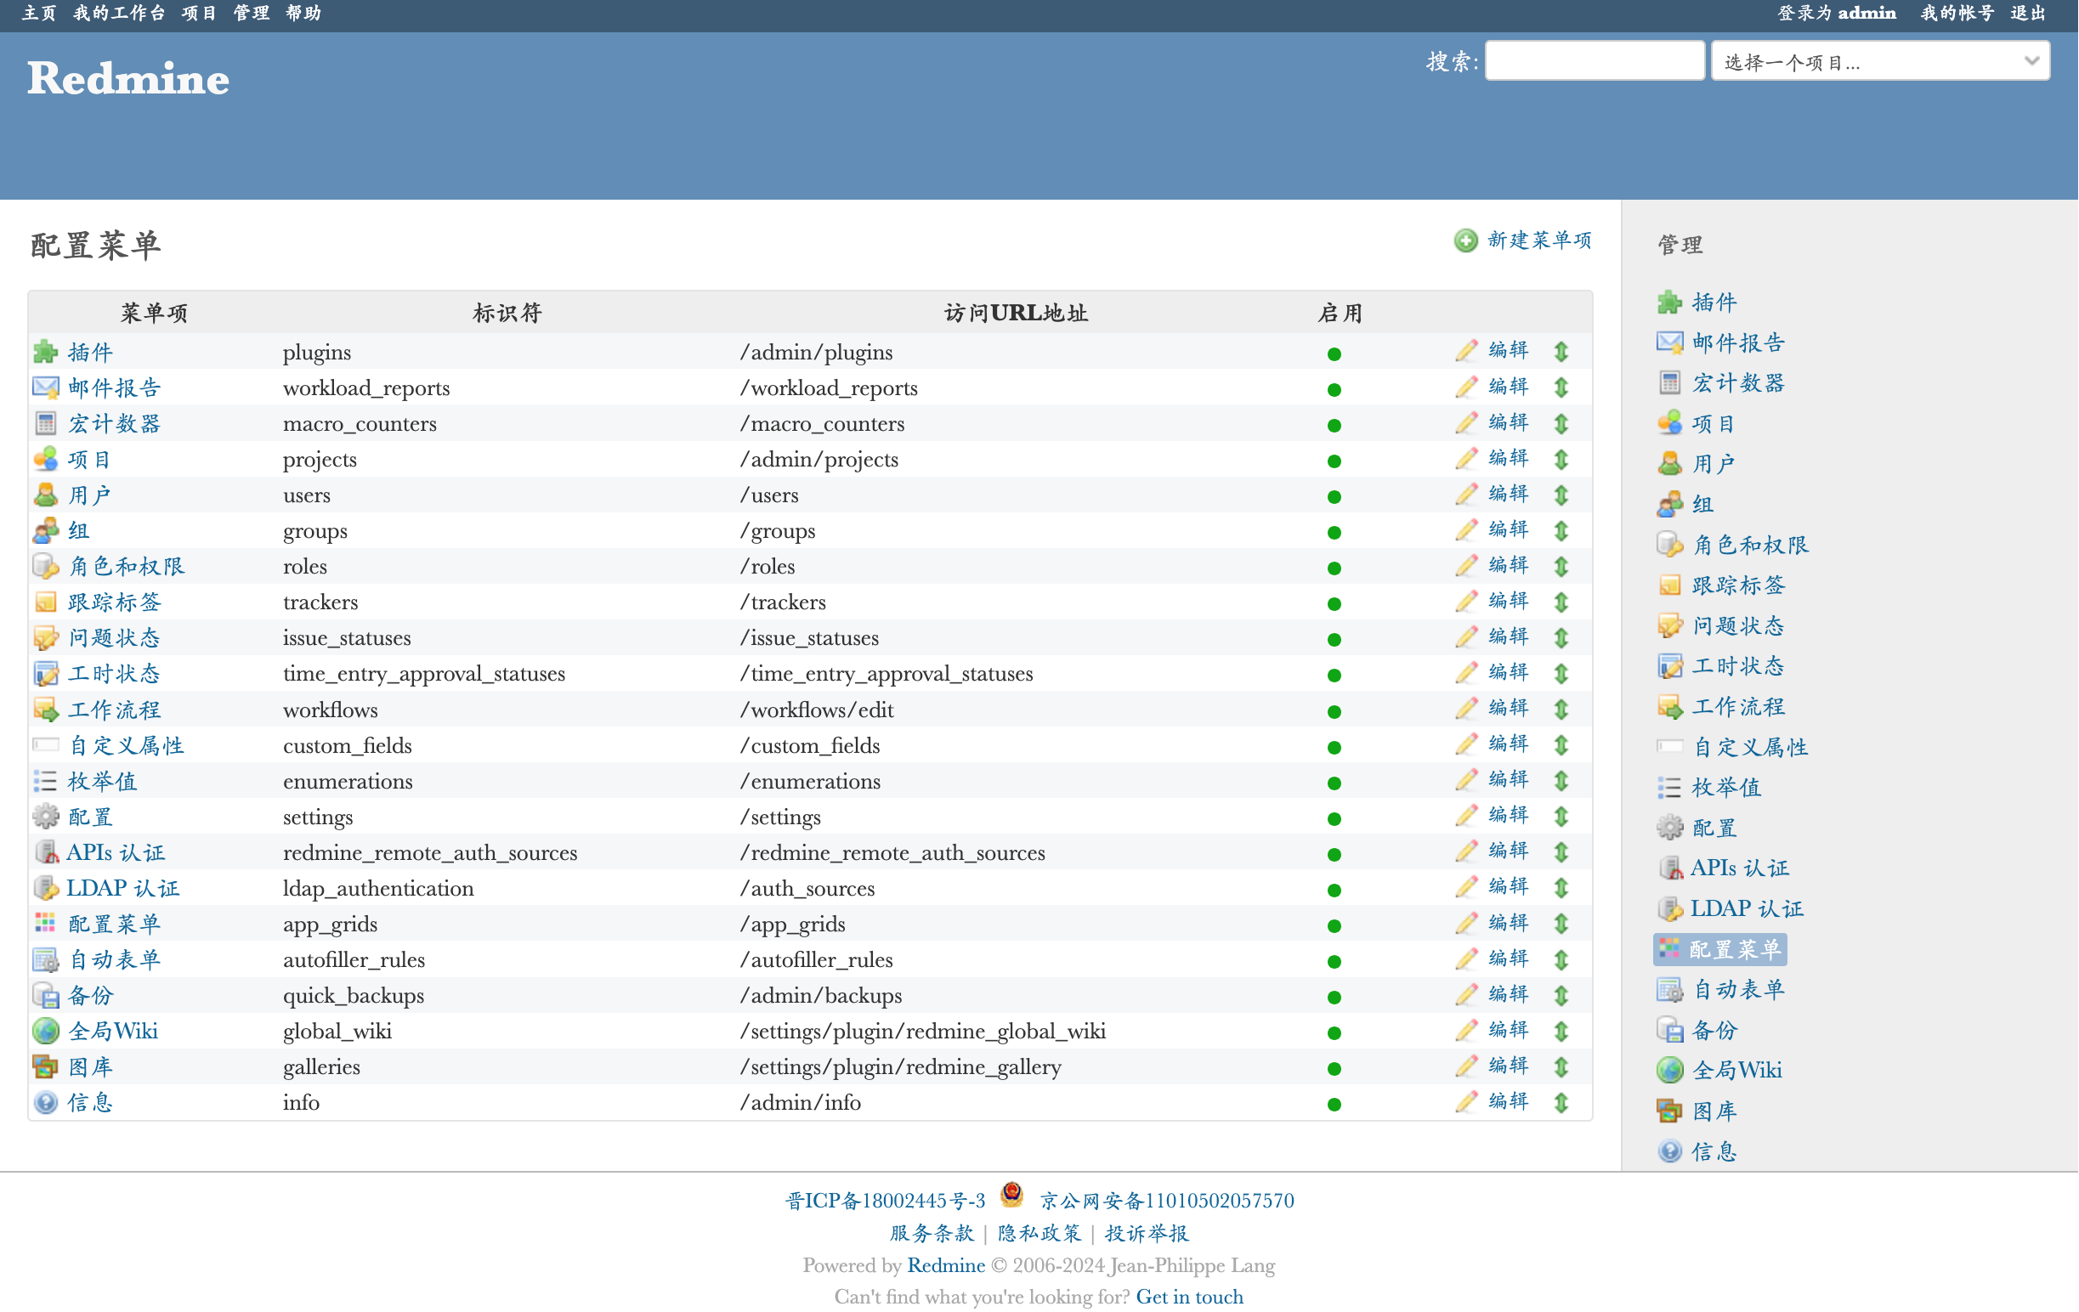Click the 新建菜单项 link

click(1538, 240)
